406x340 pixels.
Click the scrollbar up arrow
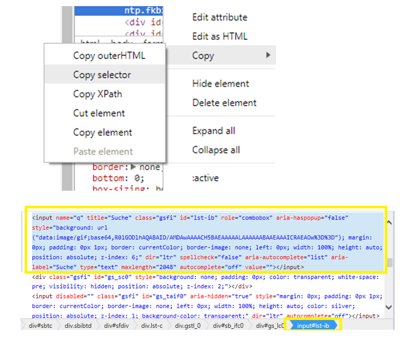coord(390,222)
